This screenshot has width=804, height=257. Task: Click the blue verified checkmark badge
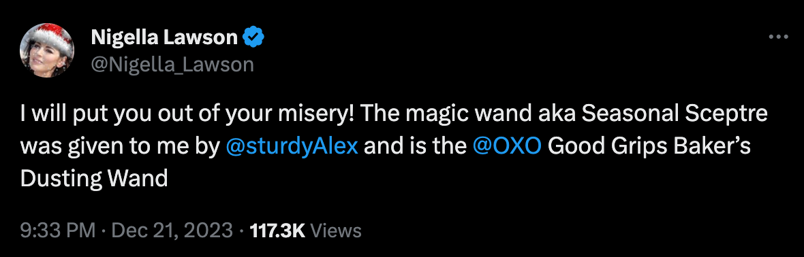pos(253,37)
